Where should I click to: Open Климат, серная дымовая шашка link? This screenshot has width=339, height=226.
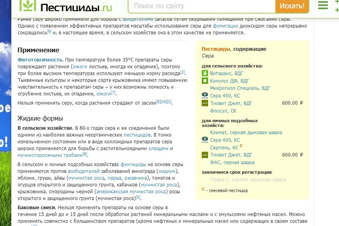coord(246,132)
